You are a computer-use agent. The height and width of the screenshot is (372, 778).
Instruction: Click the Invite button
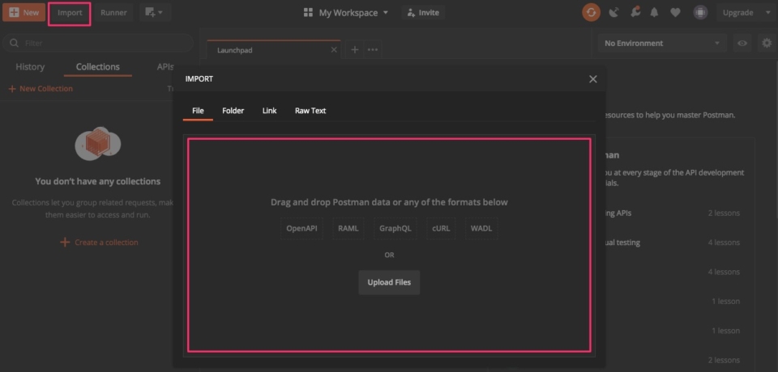click(x=423, y=13)
